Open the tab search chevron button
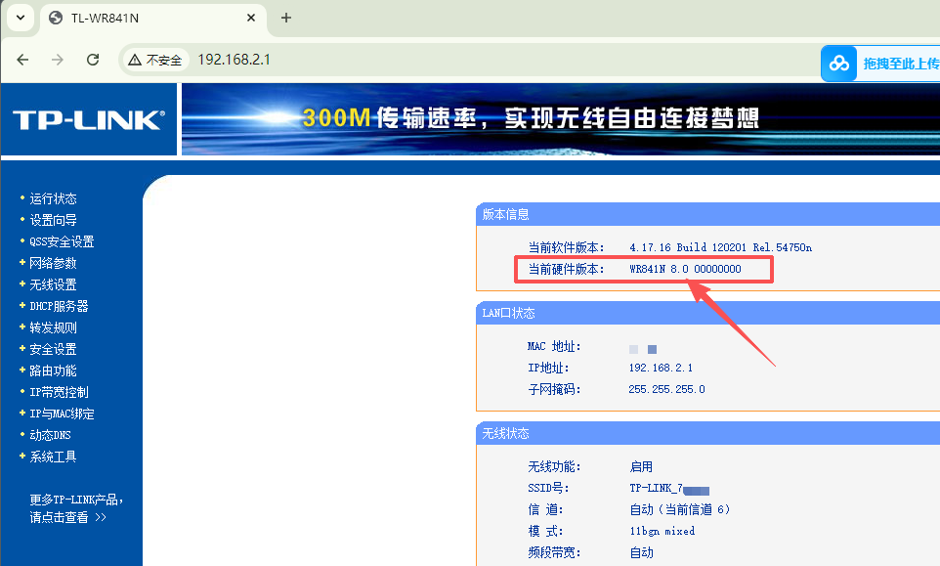This screenshot has height=566, width=940. tap(21, 18)
